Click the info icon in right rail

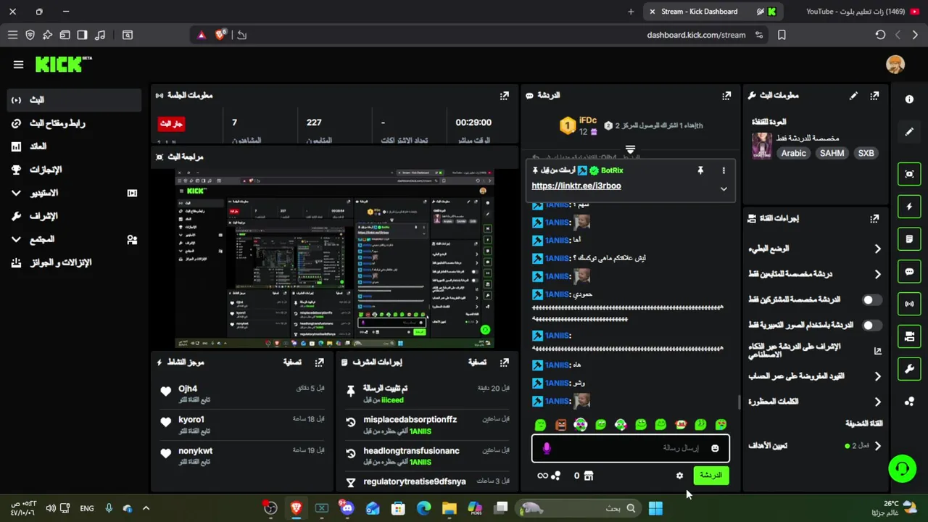coord(909,99)
